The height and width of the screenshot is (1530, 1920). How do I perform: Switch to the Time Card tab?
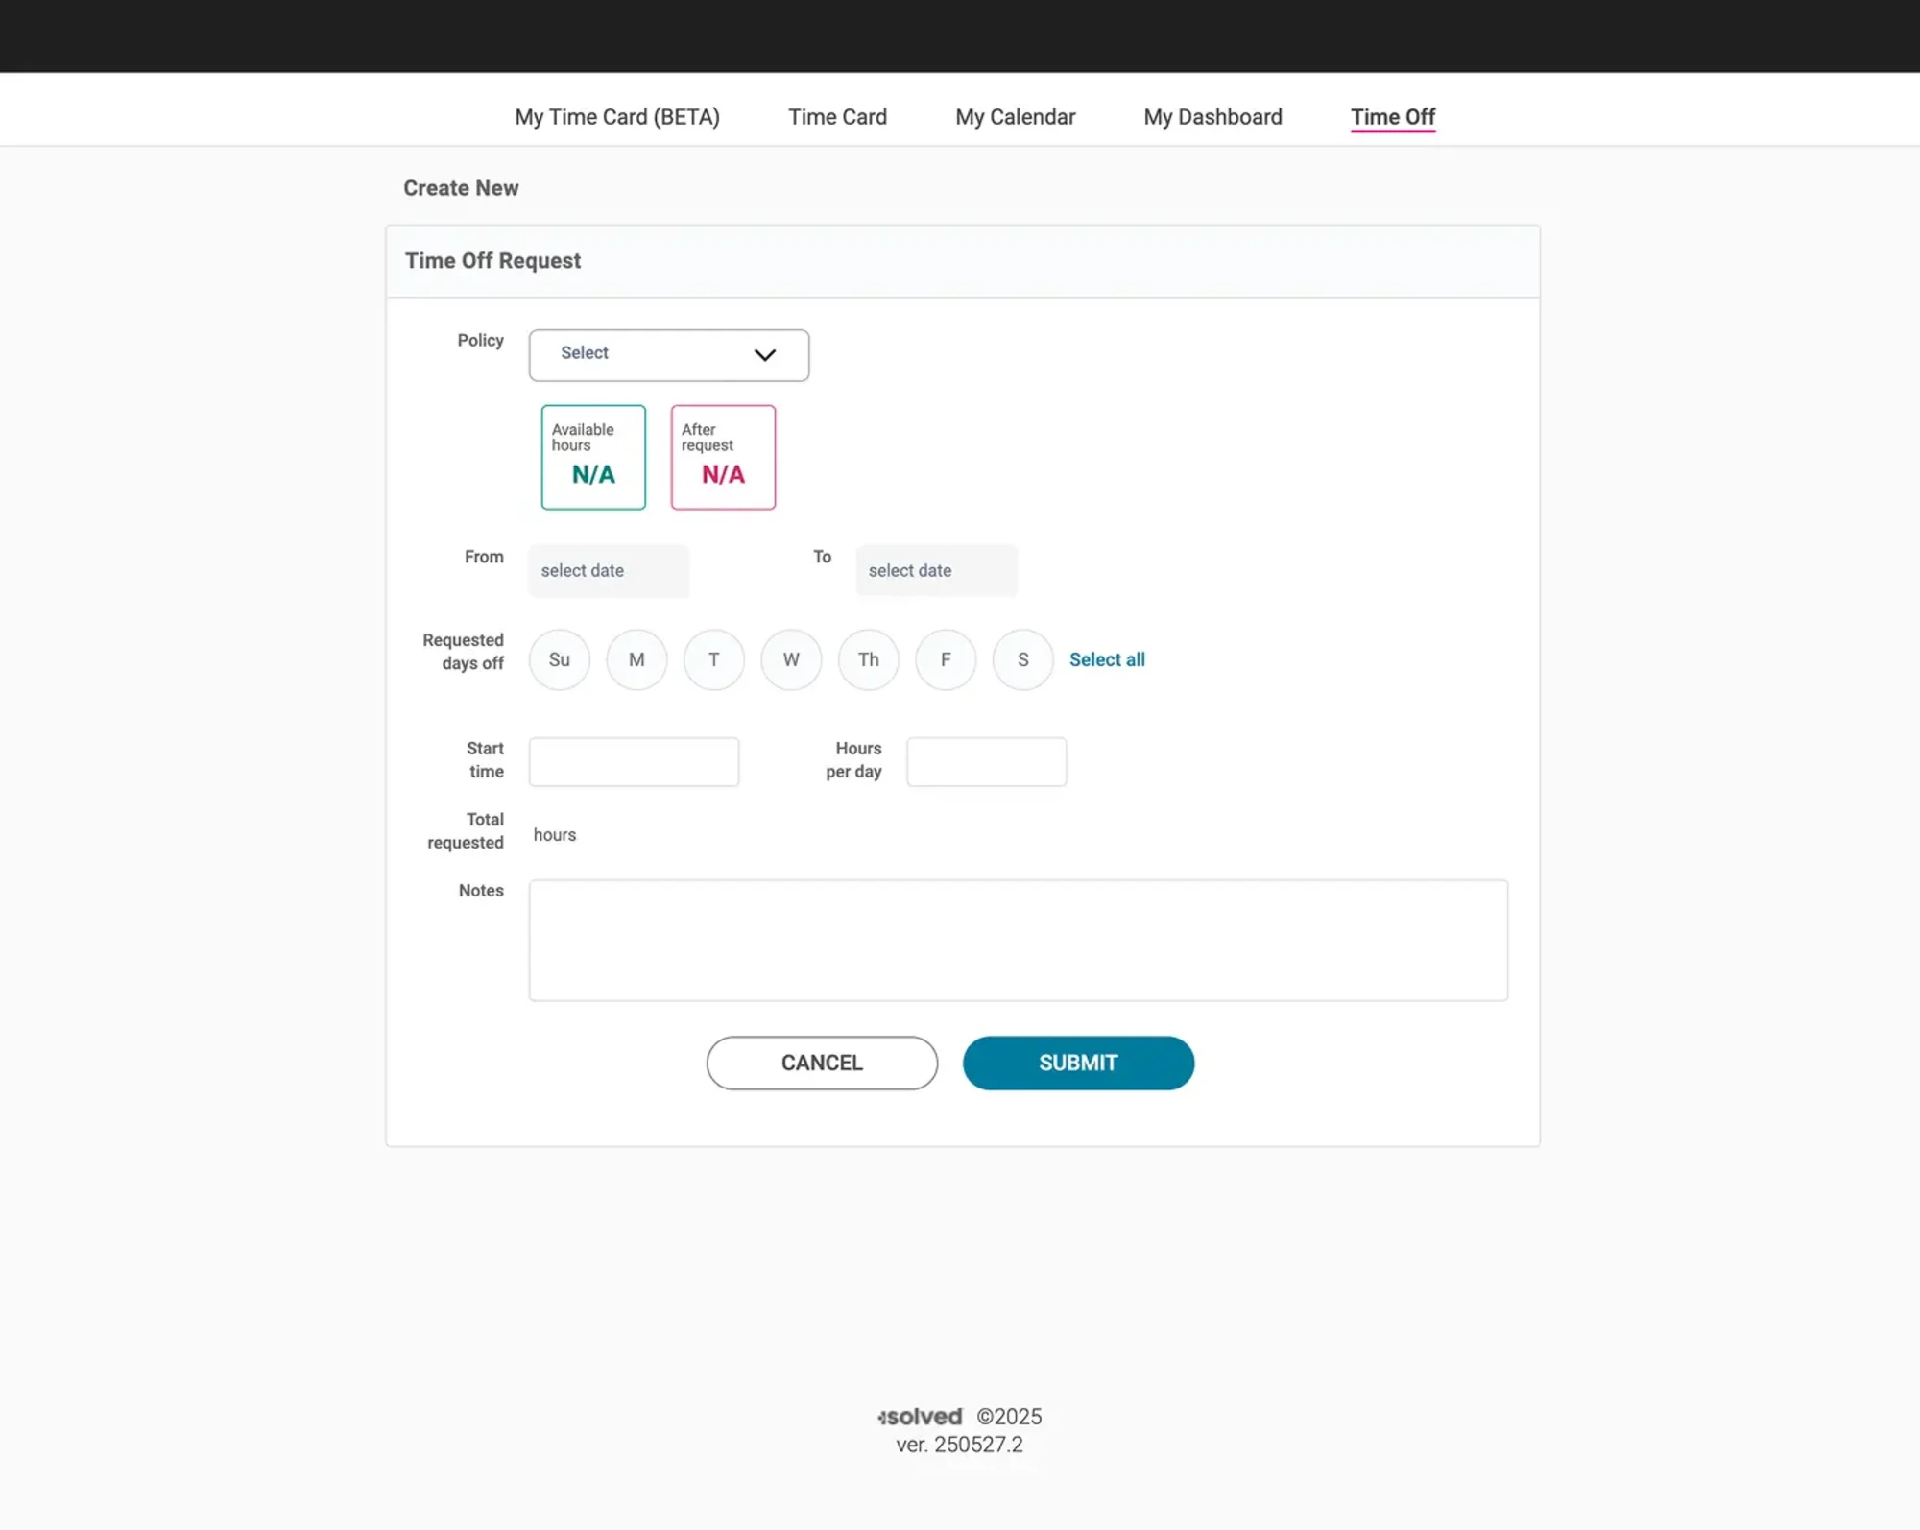pyautogui.click(x=837, y=116)
